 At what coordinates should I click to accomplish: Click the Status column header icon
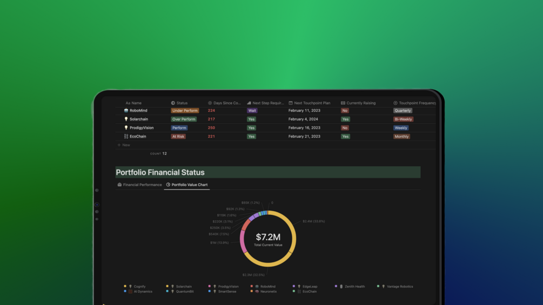pos(173,103)
